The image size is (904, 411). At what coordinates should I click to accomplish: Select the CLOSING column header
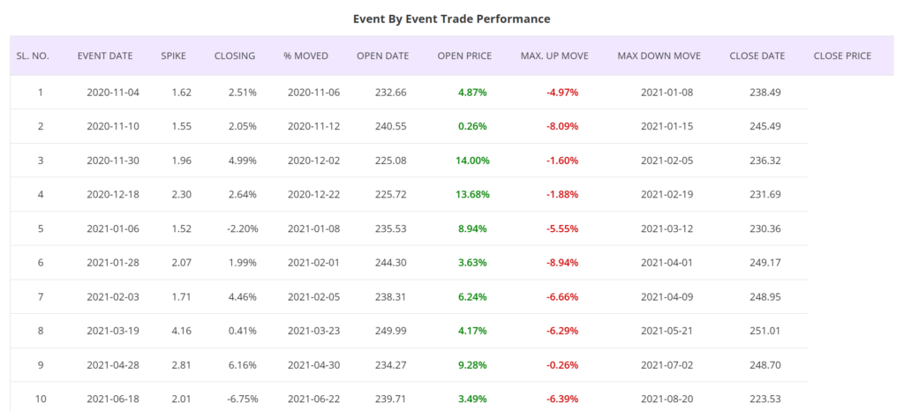235,56
